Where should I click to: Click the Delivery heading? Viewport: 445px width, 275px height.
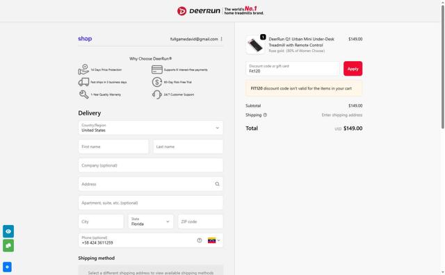pyautogui.click(x=90, y=112)
